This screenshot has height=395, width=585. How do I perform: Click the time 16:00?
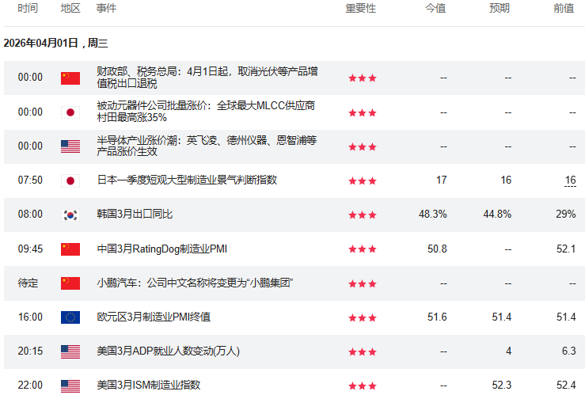tap(30, 317)
